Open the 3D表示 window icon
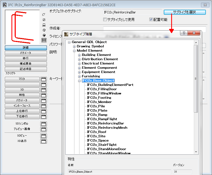Viewport: 212px width, 175px height. coord(43,141)
